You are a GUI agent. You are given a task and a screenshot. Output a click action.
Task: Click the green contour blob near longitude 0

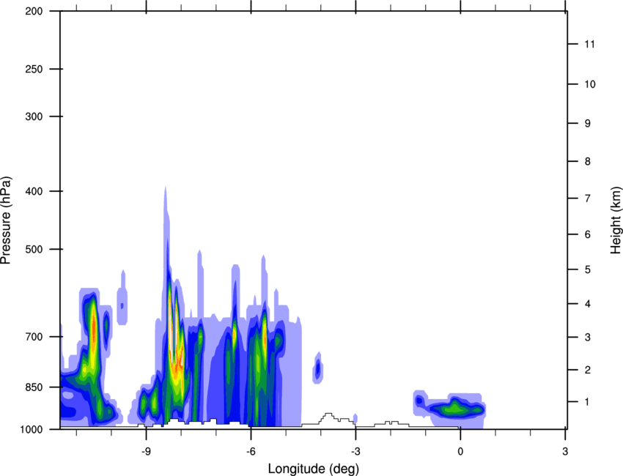click(455, 408)
